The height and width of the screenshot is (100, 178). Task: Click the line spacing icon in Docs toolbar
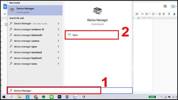[137, 14]
